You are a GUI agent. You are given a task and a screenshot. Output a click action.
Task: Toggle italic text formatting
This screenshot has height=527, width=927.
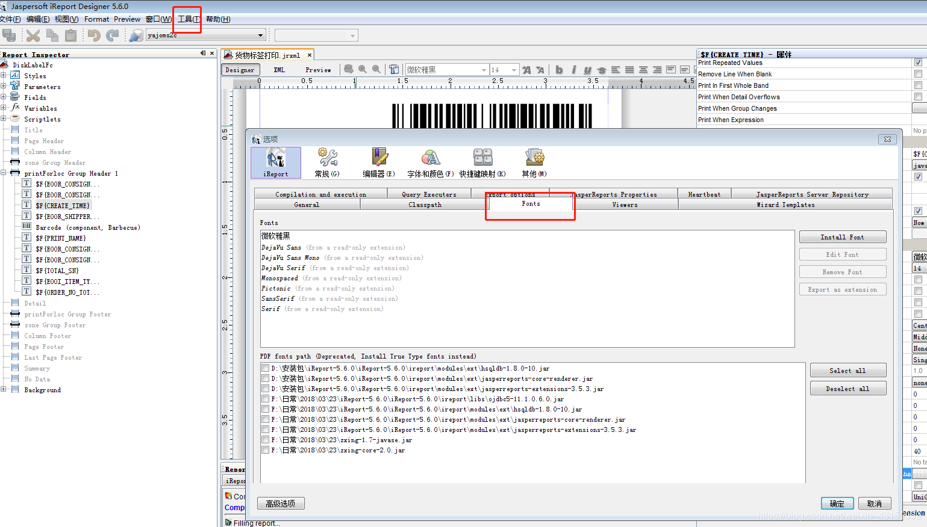pos(573,70)
